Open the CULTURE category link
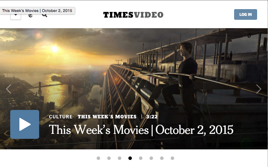Image resolution: width=268 pixels, height=167 pixels. pos(61,117)
